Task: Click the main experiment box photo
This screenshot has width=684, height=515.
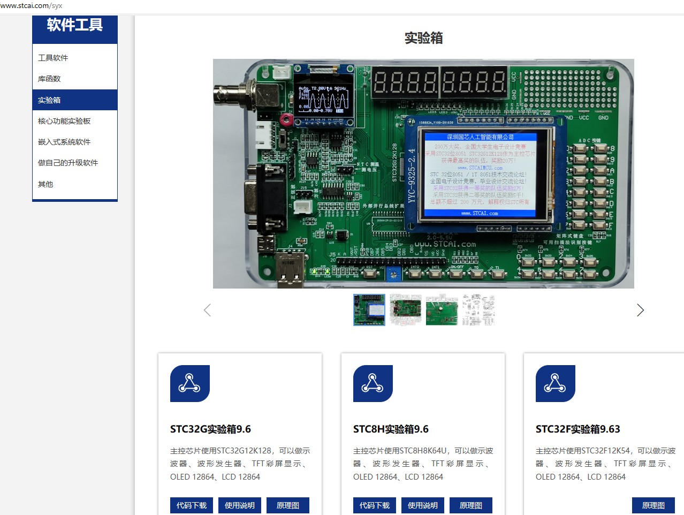Action: point(423,173)
